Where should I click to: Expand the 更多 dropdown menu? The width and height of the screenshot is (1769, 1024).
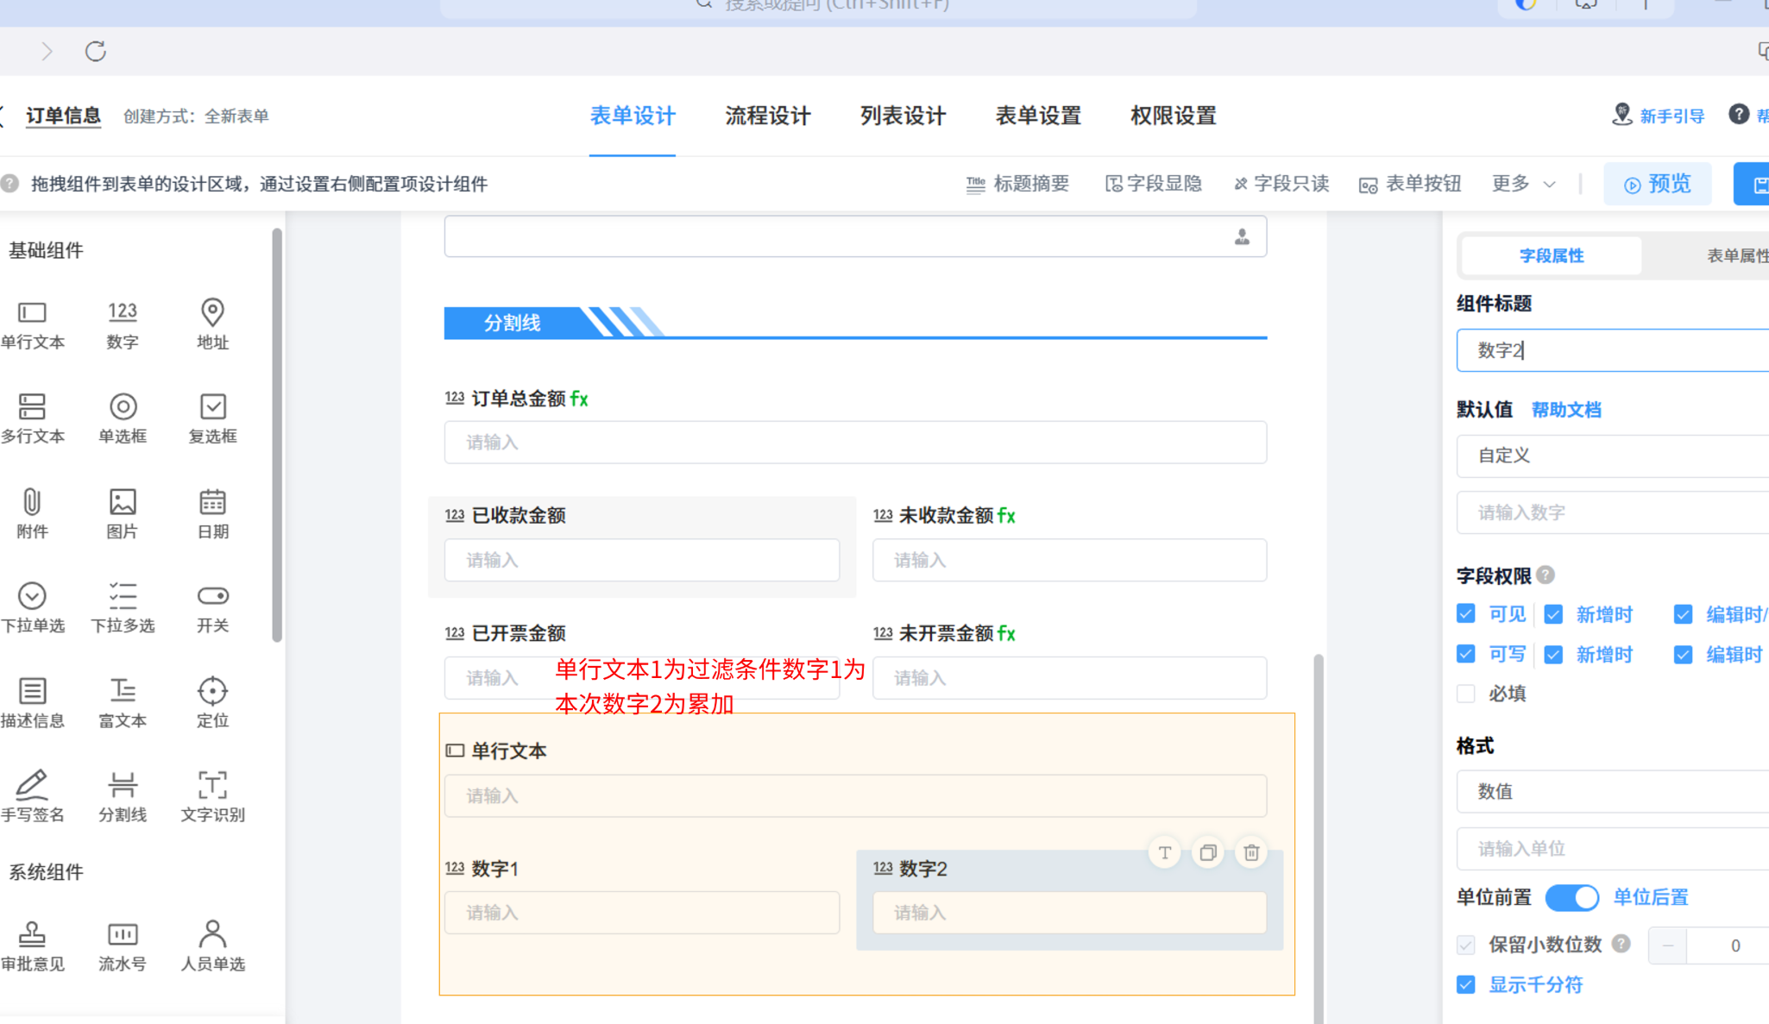[1524, 184]
